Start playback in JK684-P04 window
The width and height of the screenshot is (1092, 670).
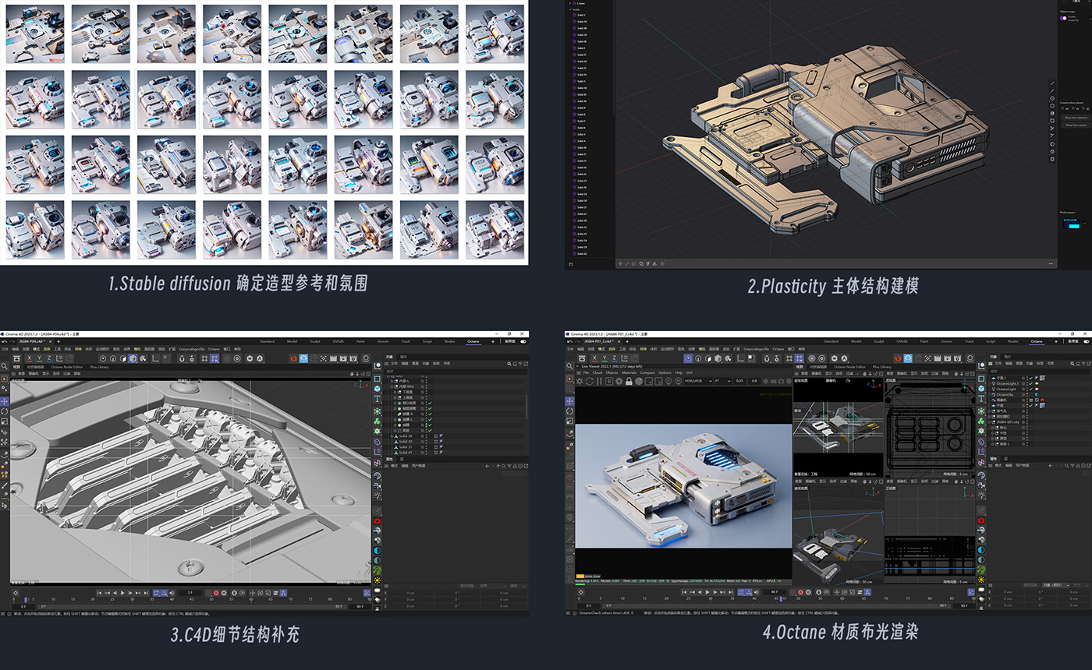123,593
